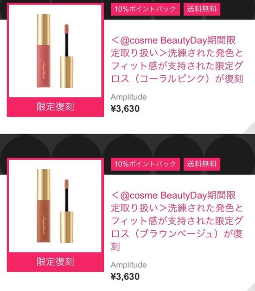Click the first product's ¥3,630 price
The image size is (255, 291).
(x=125, y=109)
